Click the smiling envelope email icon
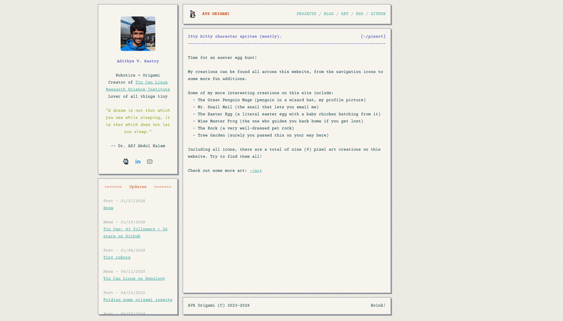This screenshot has height=321, width=563. (150, 162)
